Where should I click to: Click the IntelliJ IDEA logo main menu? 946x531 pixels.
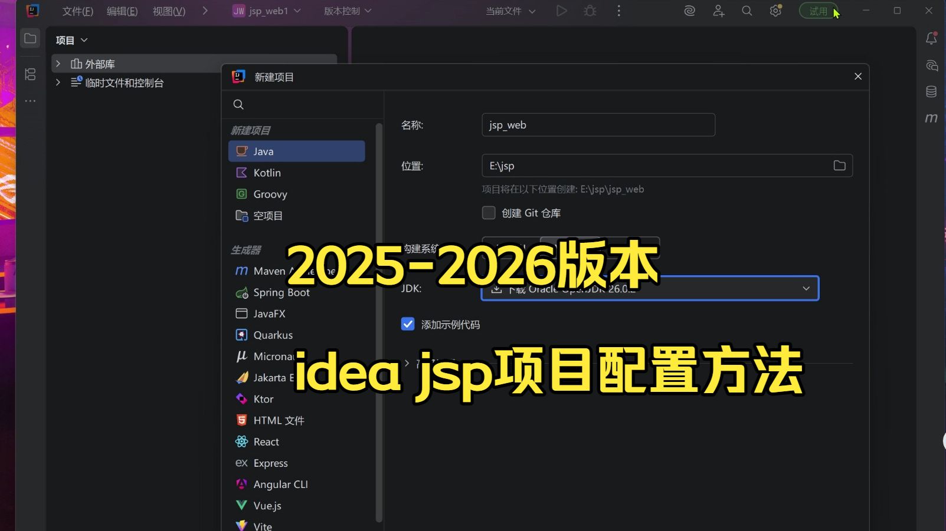click(33, 11)
